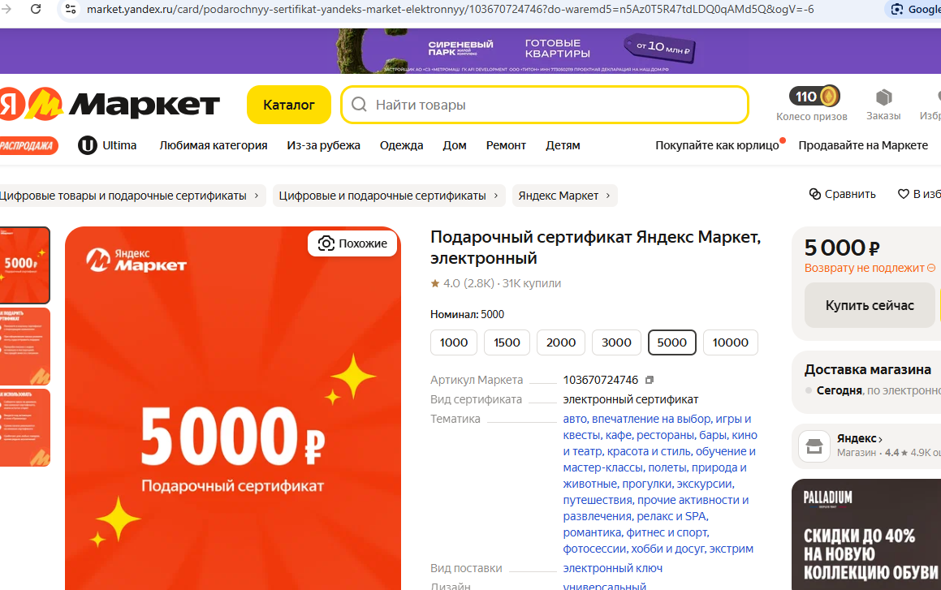Viewport: 941px width, 590px height.
Task: Select the 1000 nominal option
Action: [454, 342]
